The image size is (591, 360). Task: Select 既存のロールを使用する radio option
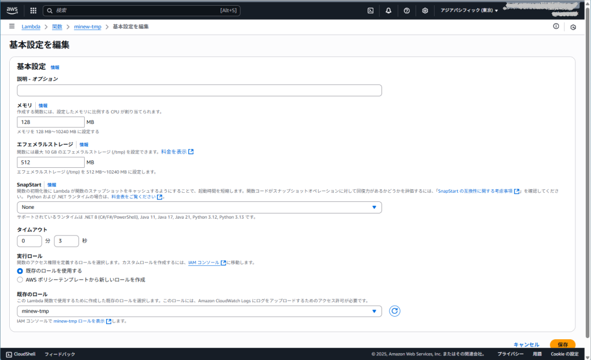coord(20,271)
